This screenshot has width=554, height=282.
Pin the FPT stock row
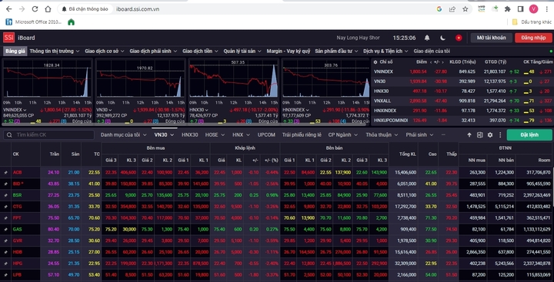5,218
